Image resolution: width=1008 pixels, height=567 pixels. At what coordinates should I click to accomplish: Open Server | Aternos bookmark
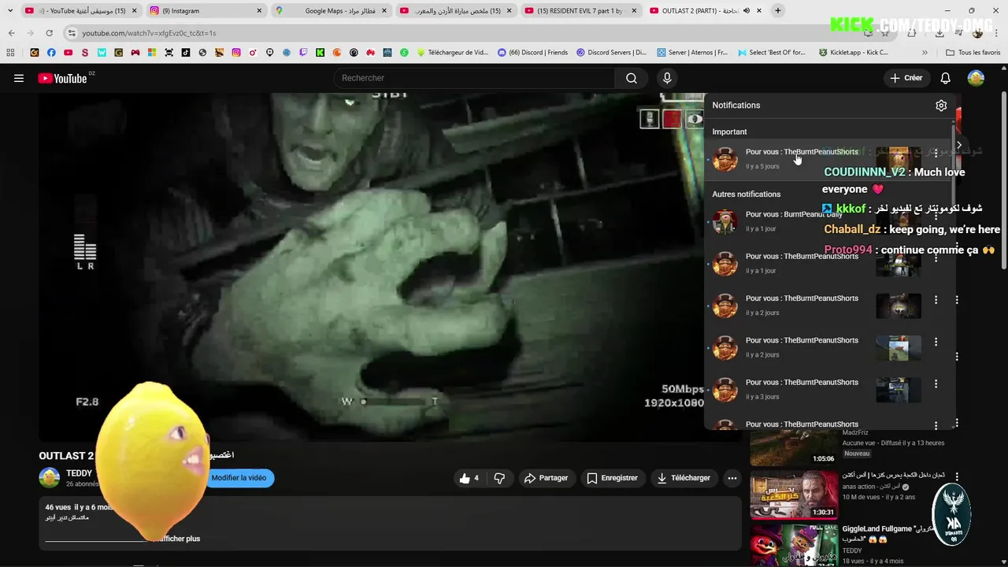click(693, 53)
